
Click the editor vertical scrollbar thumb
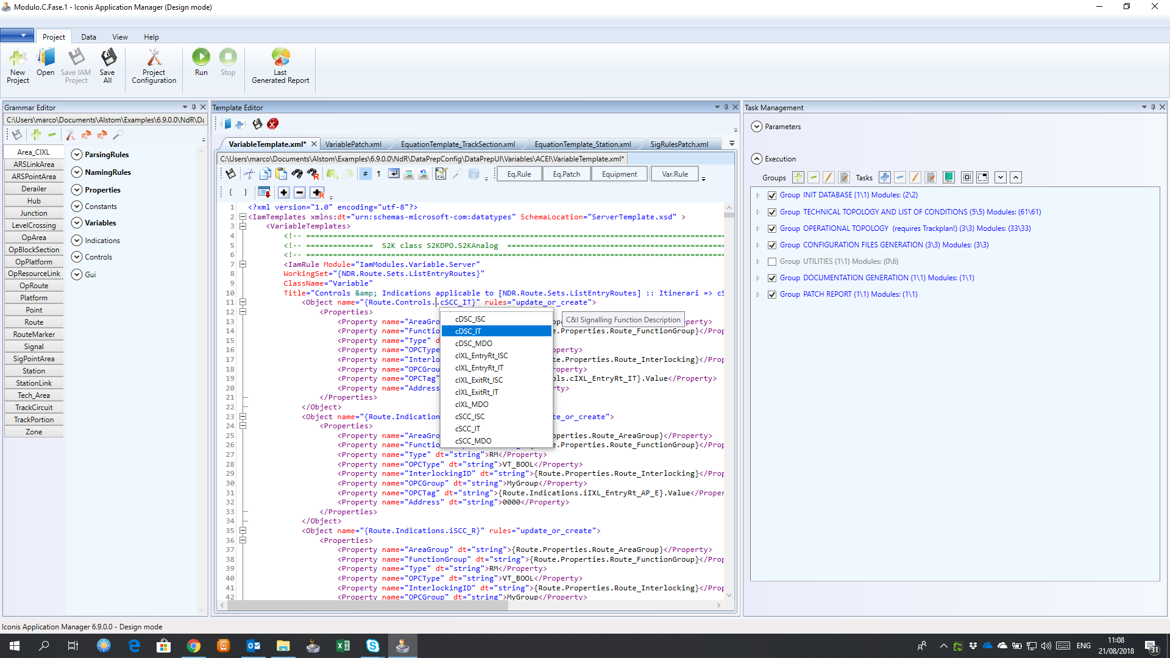(729, 214)
